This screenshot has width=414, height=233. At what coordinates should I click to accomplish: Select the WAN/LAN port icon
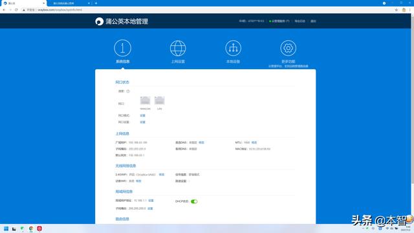tap(145, 101)
